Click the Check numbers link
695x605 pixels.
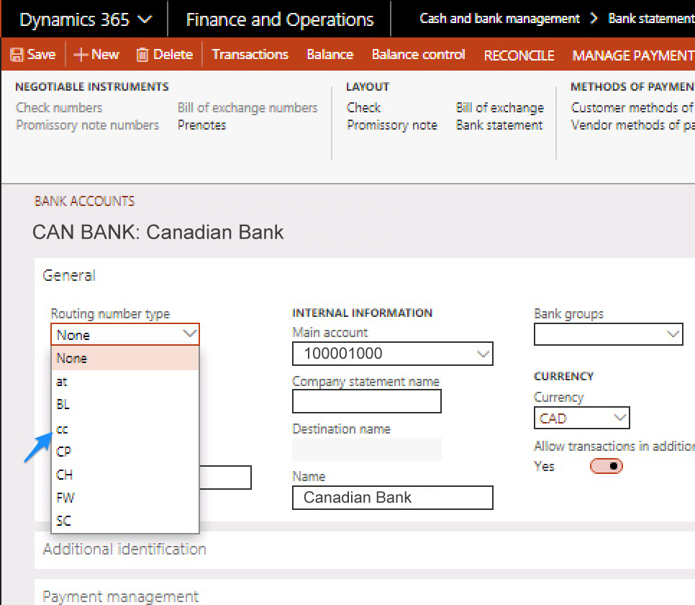(59, 108)
